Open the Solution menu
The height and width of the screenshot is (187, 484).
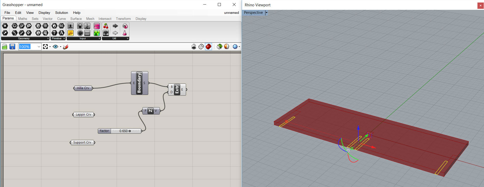62,13
